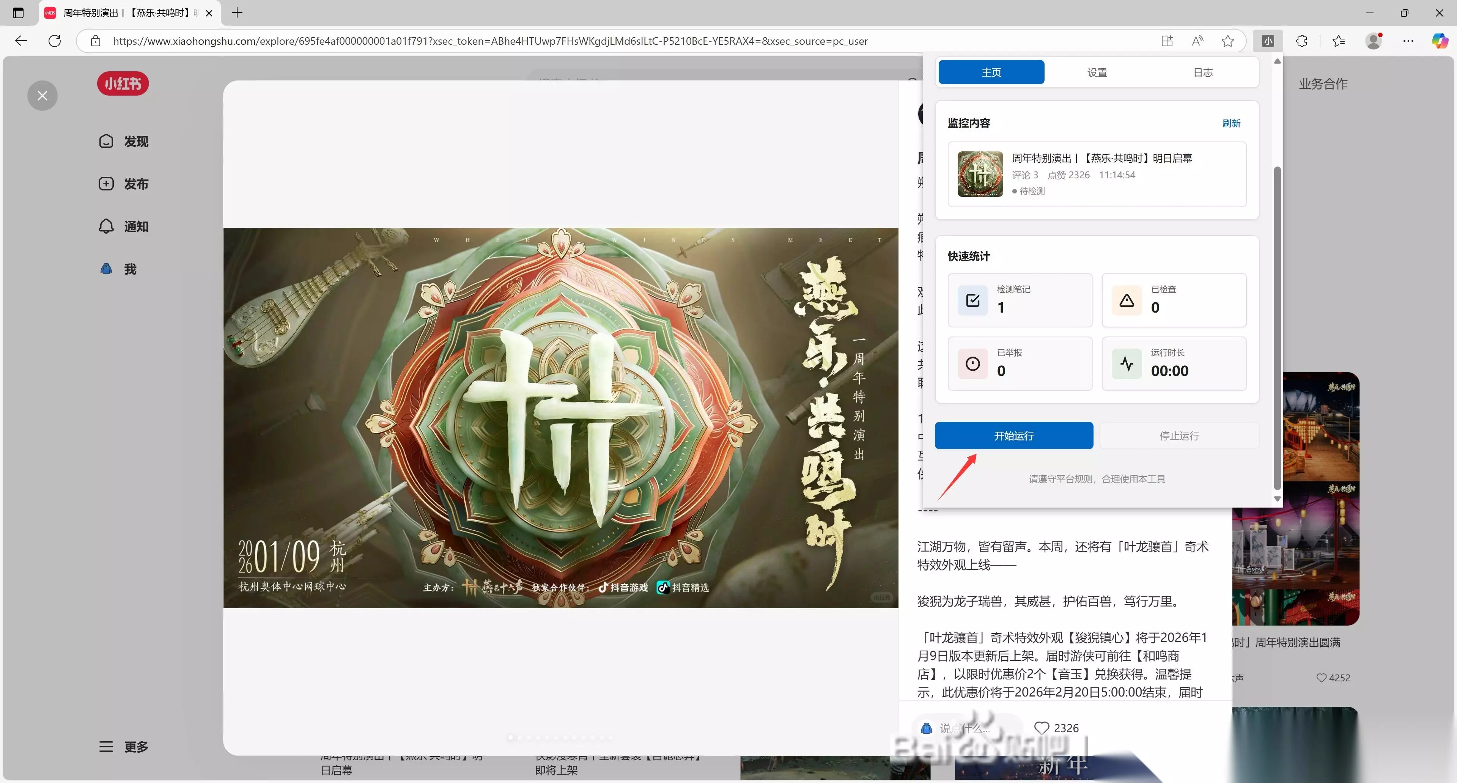Like the note with the heart icon showing 2326

point(1041,728)
